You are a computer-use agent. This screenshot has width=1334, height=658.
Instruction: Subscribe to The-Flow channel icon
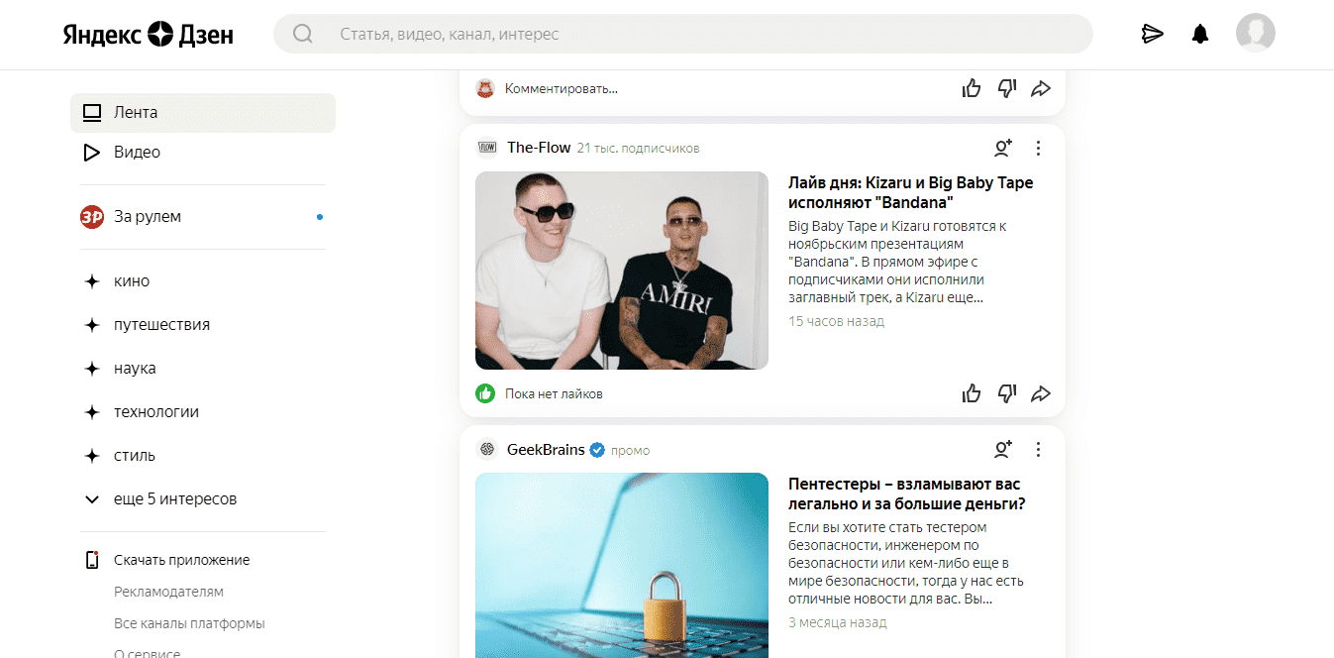pos(1003,148)
